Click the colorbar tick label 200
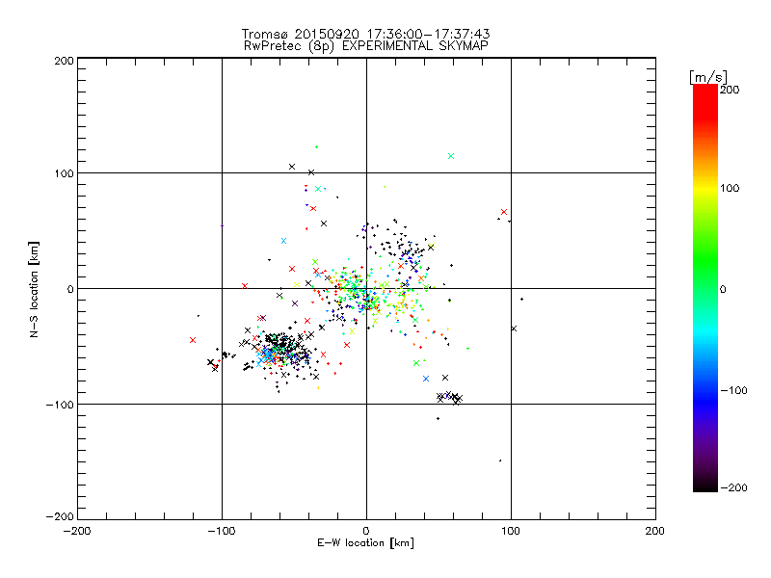This screenshot has width=771, height=578. coord(730,90)
